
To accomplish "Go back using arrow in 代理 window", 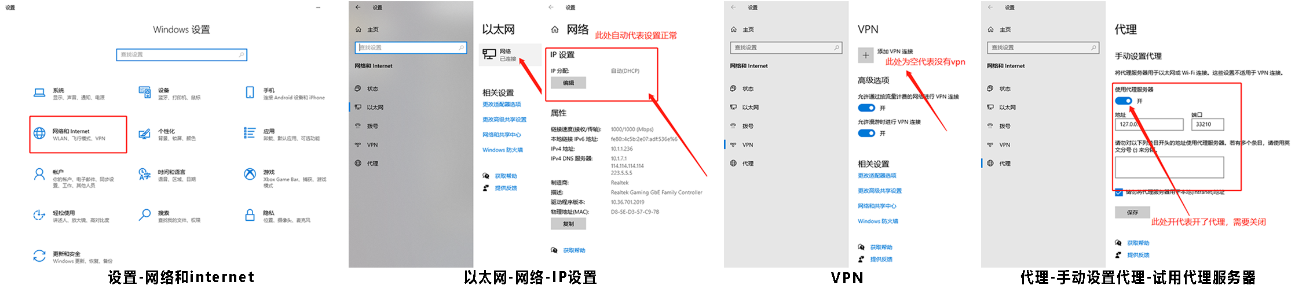I will [x=990, y=8].
